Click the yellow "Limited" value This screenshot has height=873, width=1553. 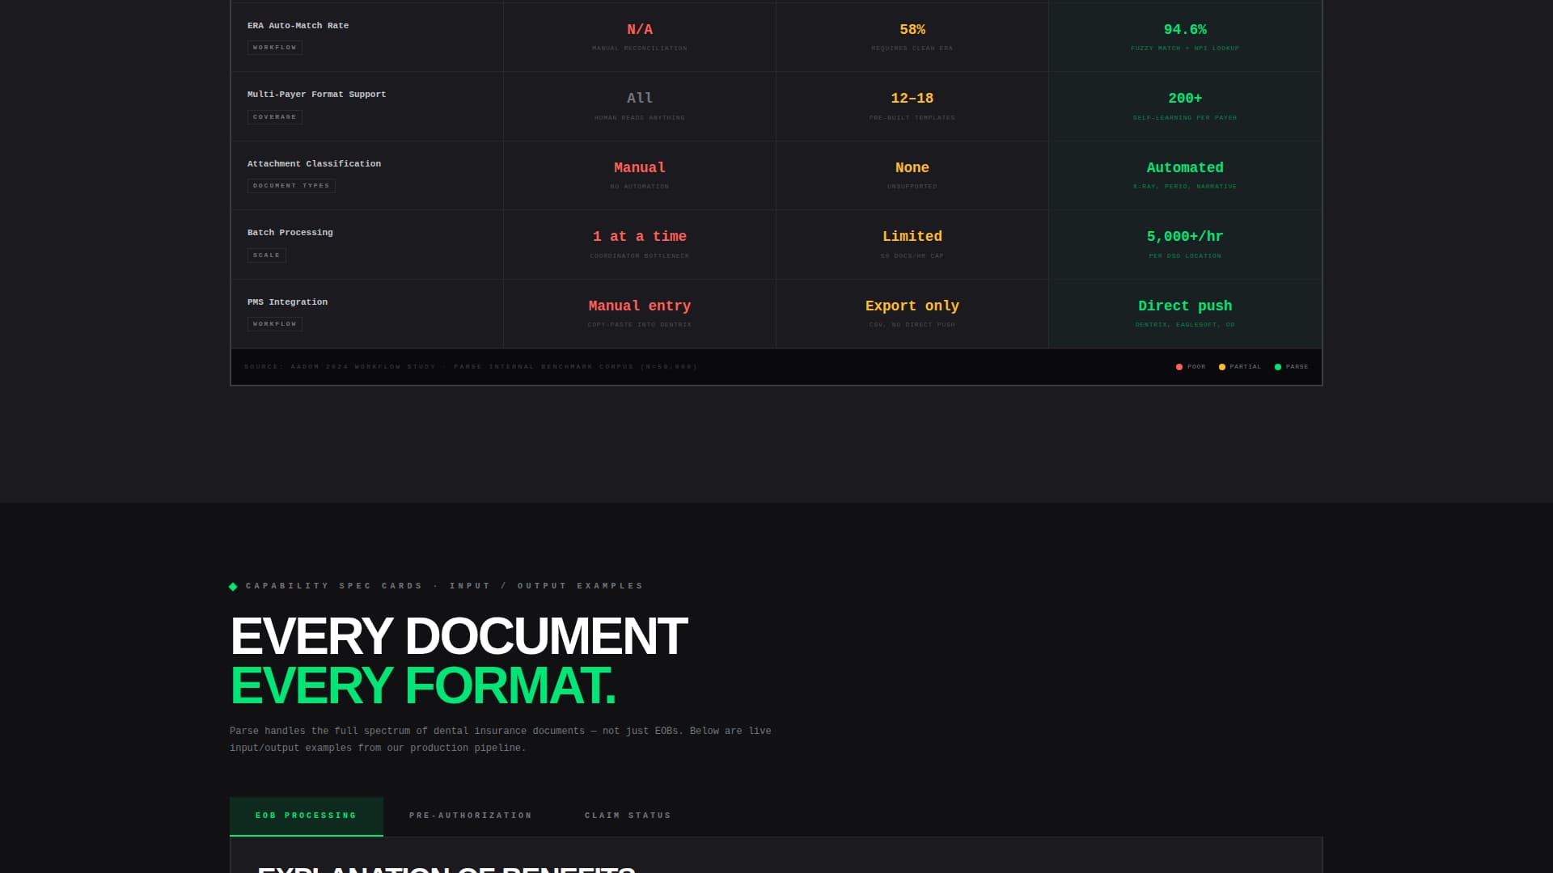pyautogui.click(x=912, y=237)
